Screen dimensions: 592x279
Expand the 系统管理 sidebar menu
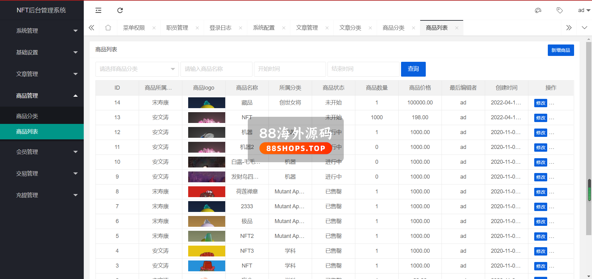coord(42,31)
